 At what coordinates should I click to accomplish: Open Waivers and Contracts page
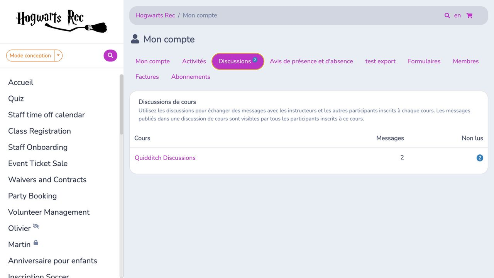(47, 180)
